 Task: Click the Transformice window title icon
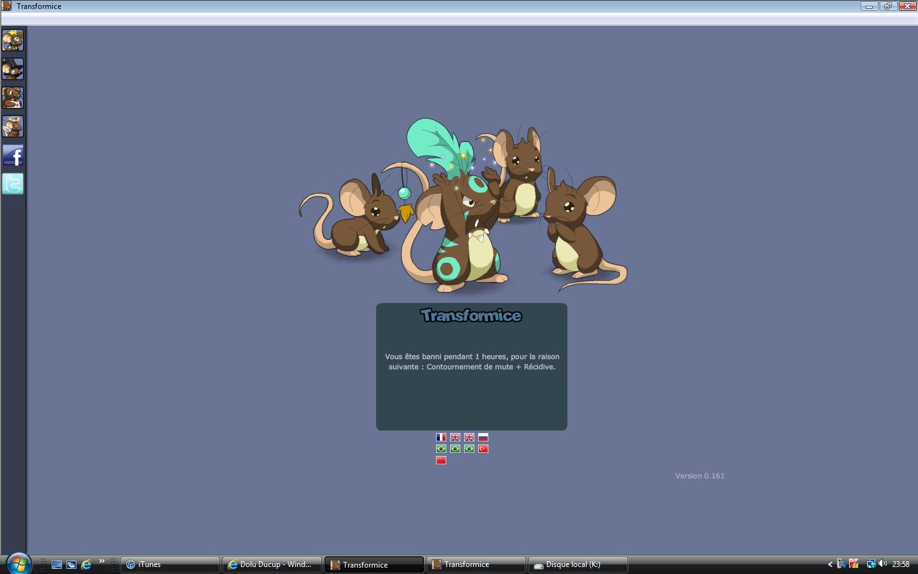(x=6, y=6)
